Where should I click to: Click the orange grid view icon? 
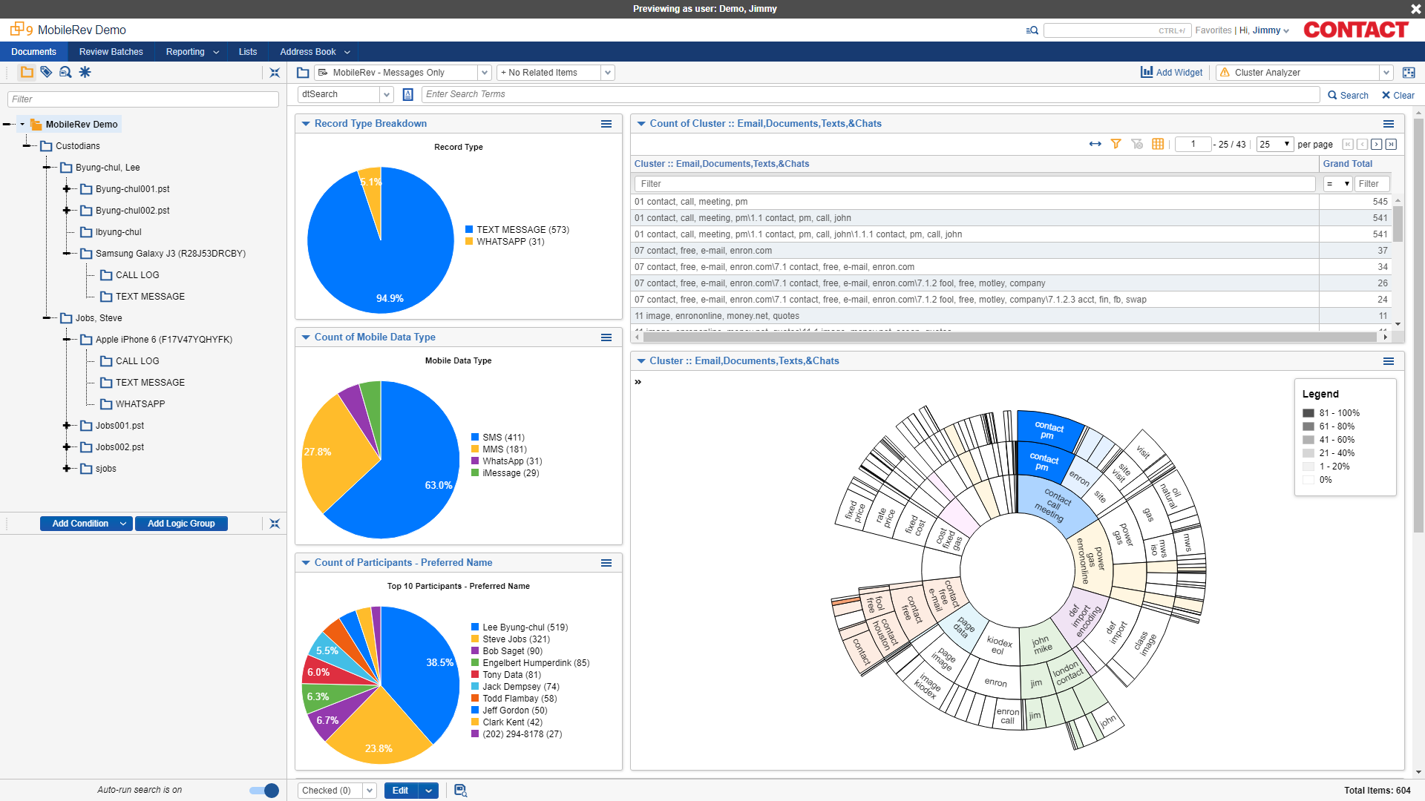(1158, 144)
